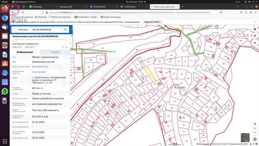Open cadastral number link 91:04:002009:82
Viewport: 259px width, 146px height.
point(40,67)
